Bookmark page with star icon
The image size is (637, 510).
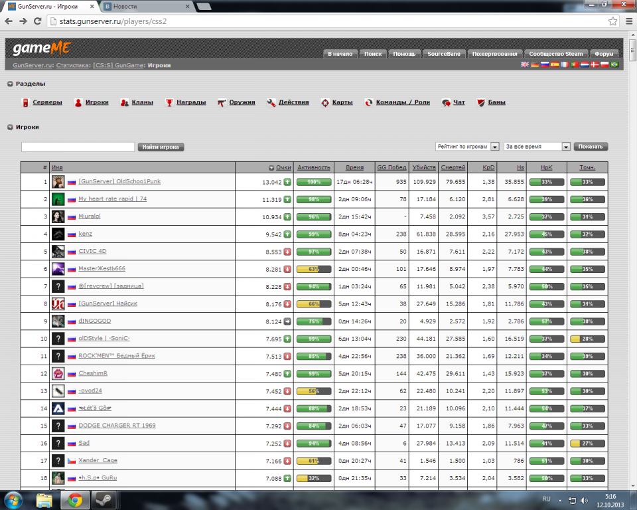[613, 21]
